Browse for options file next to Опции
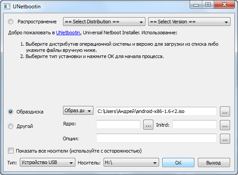The height and width of the screenshot is (175, 238). pos(225,139)
